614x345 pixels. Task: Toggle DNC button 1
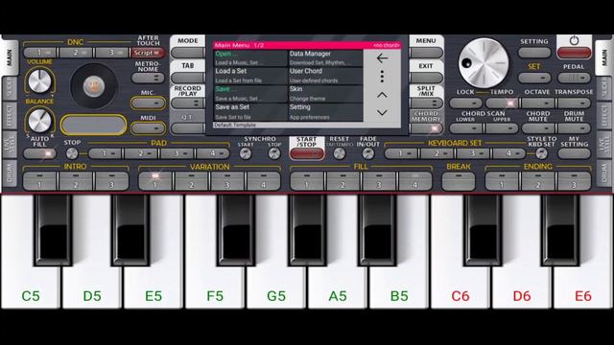[x=40, y=53]
